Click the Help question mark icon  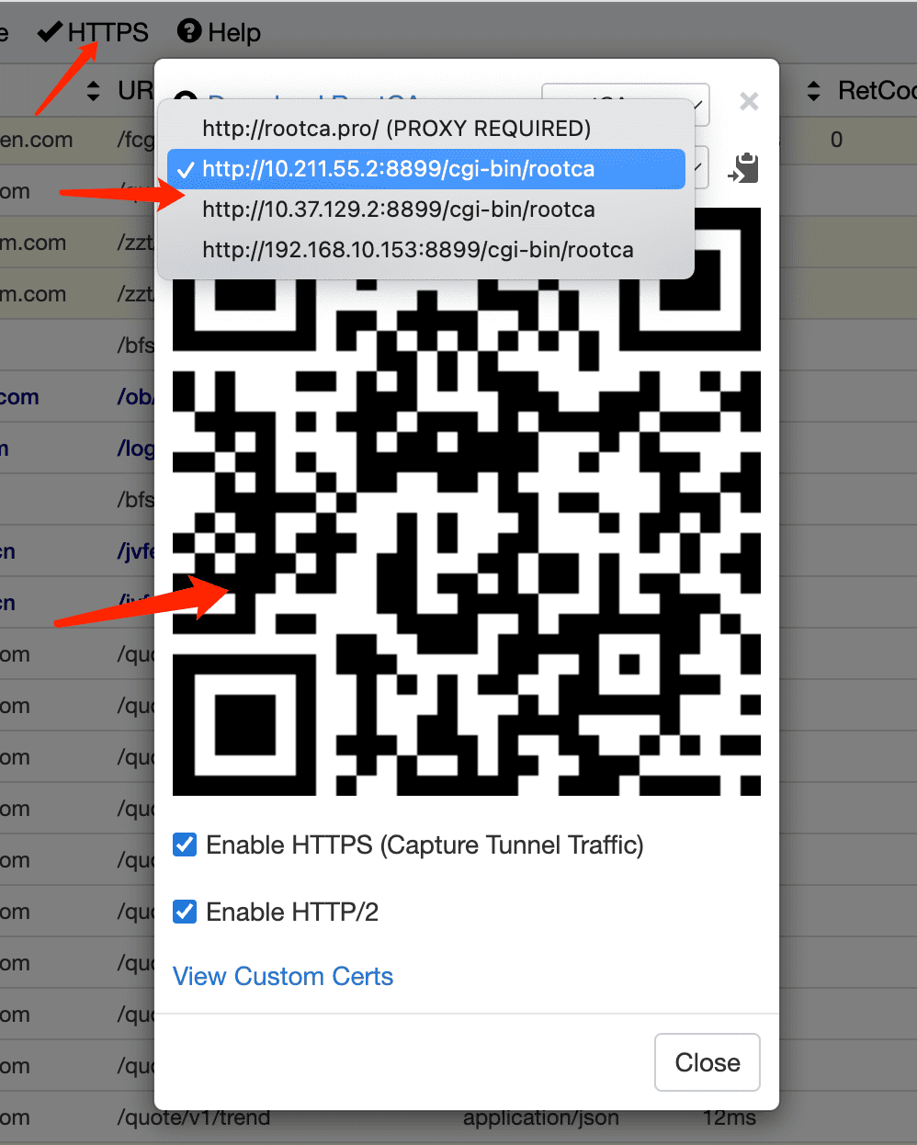pyautogui.click(x=189, y=31)
